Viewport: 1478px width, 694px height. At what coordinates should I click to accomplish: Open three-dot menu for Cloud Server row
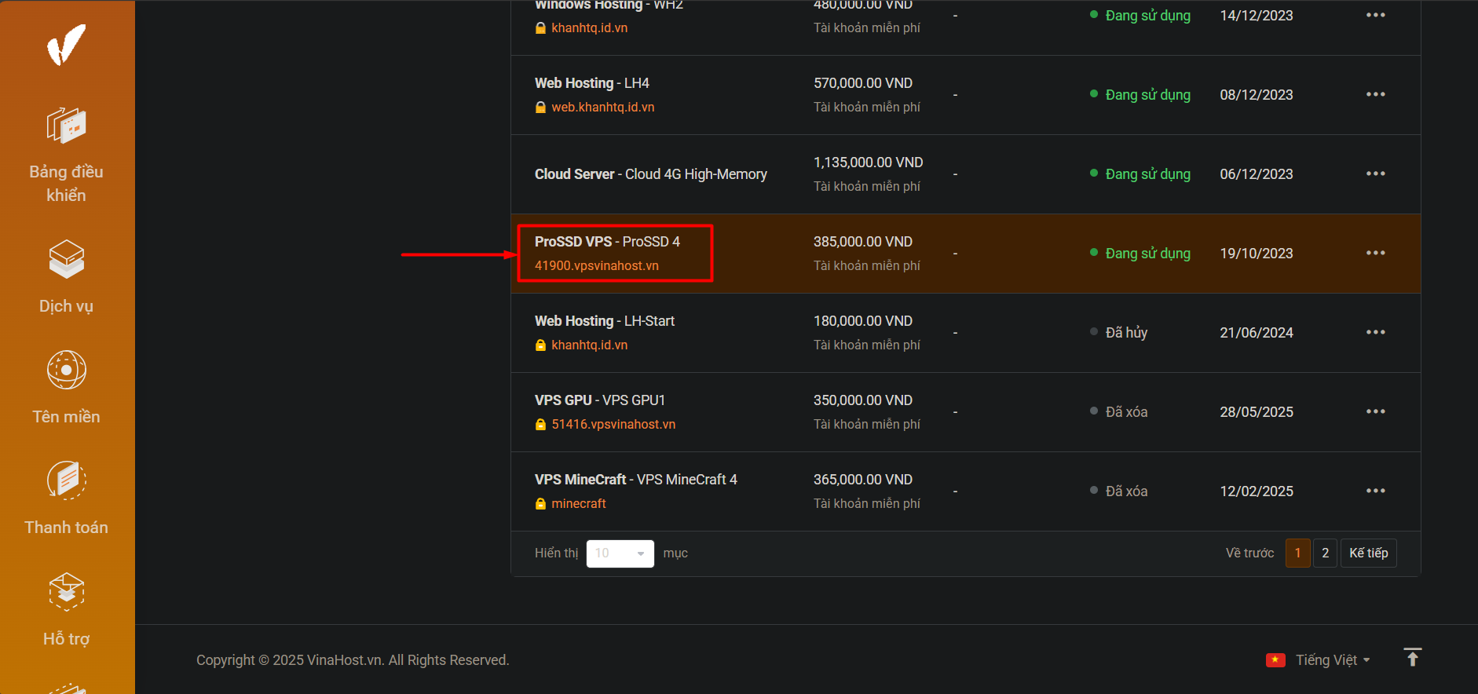1375,173
